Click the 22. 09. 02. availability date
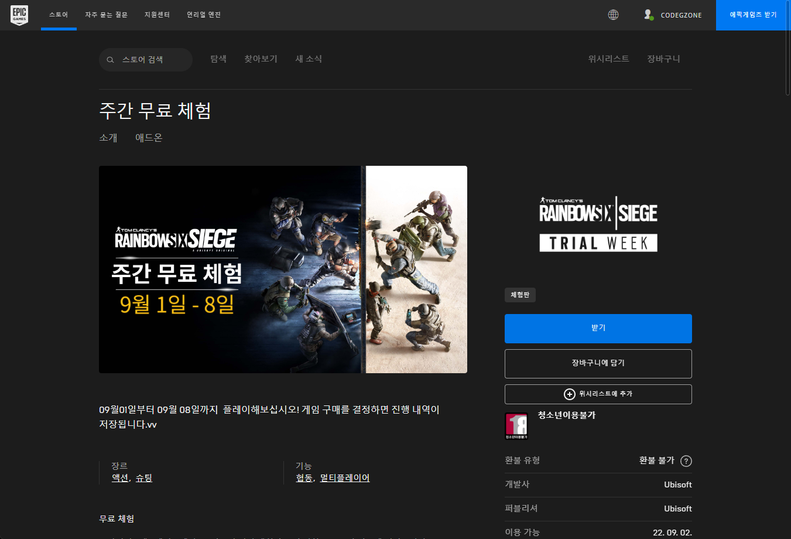 click(672, 533)
